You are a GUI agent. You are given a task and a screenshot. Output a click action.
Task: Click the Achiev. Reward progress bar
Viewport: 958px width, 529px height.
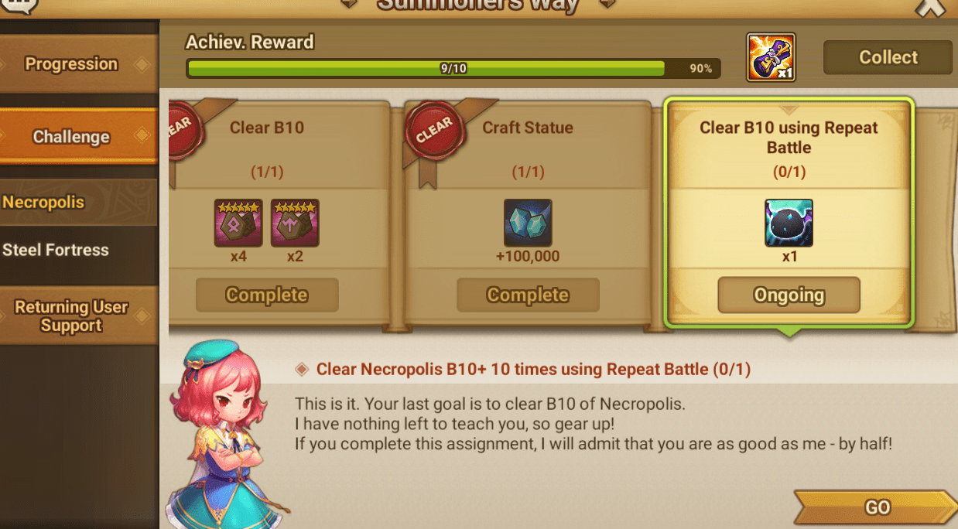click(x=453, y=68)
